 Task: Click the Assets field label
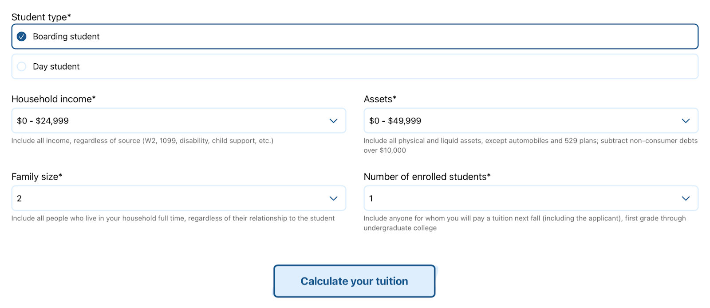380,99
